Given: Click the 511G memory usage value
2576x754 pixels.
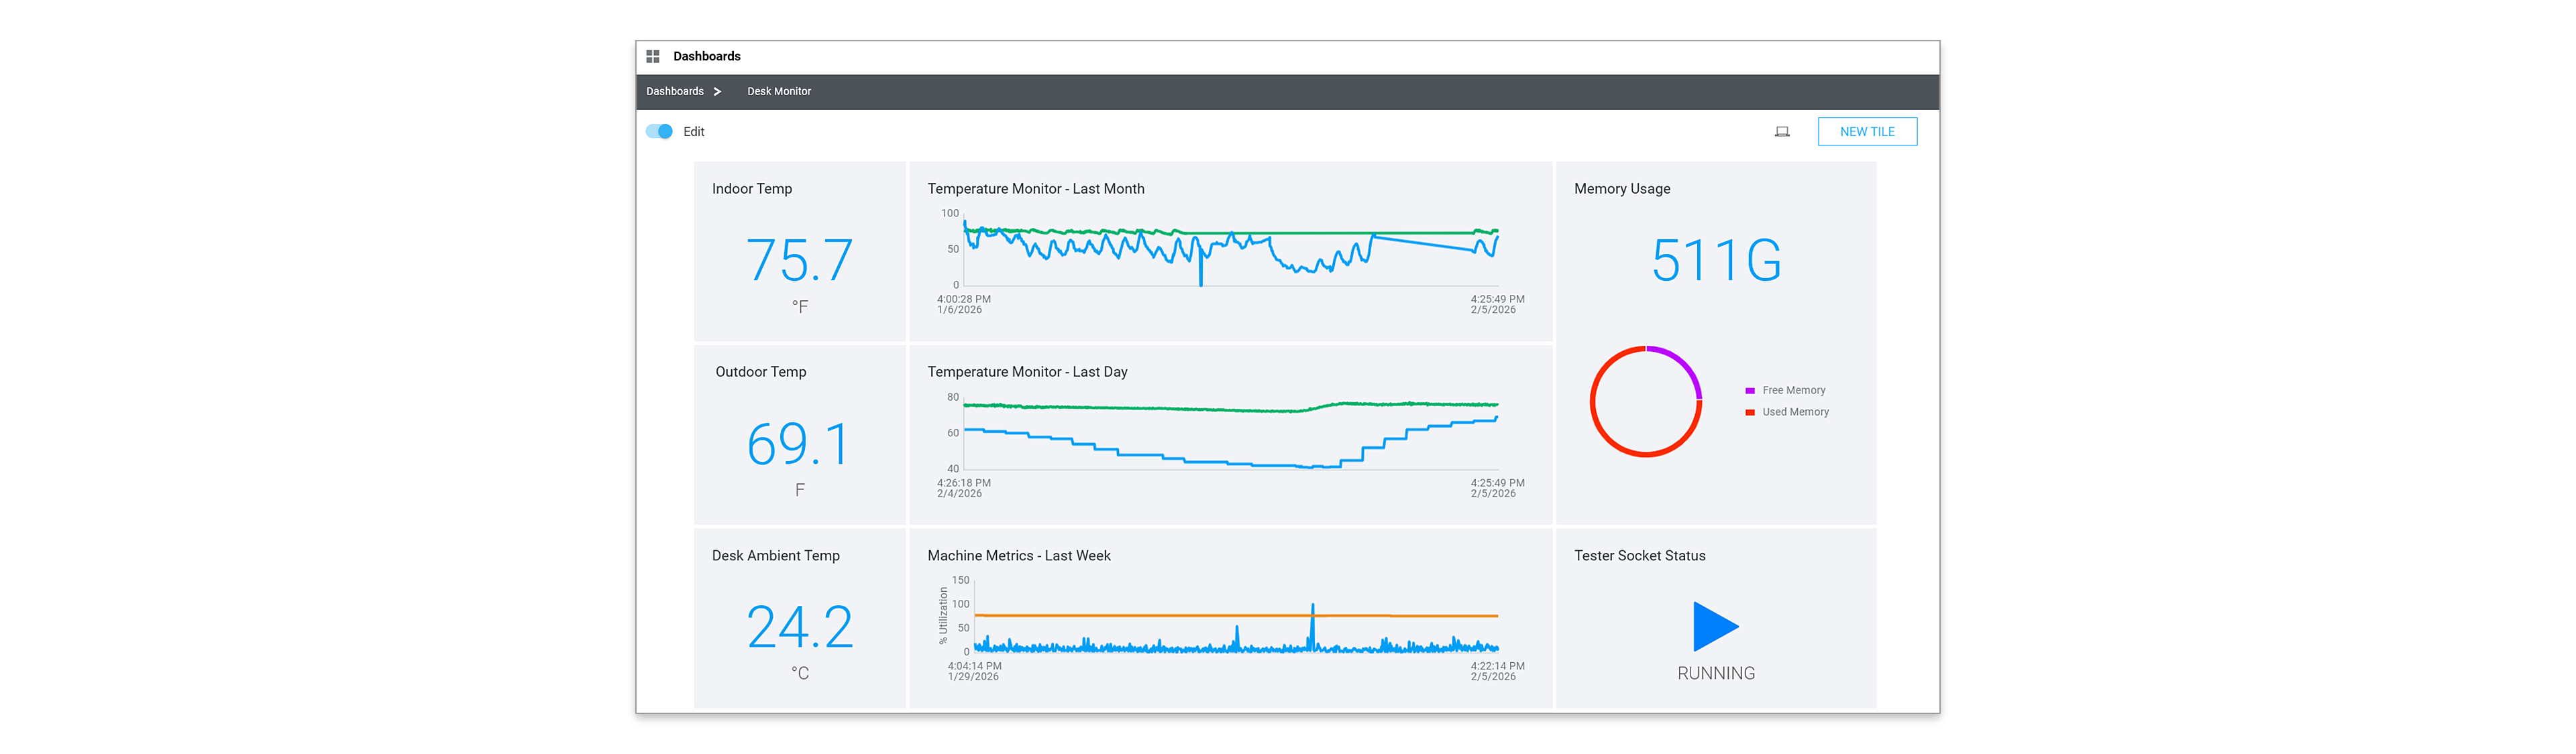Looking at the screenshot, I should point(1716,261).
